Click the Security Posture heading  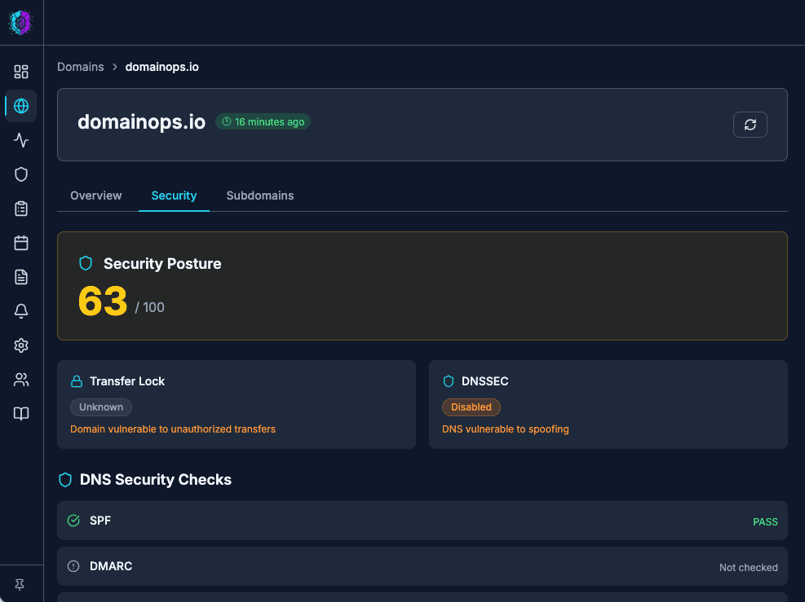coord(162,264)
